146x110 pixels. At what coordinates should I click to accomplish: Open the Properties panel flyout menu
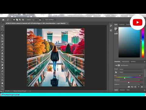tap(144, 62)
